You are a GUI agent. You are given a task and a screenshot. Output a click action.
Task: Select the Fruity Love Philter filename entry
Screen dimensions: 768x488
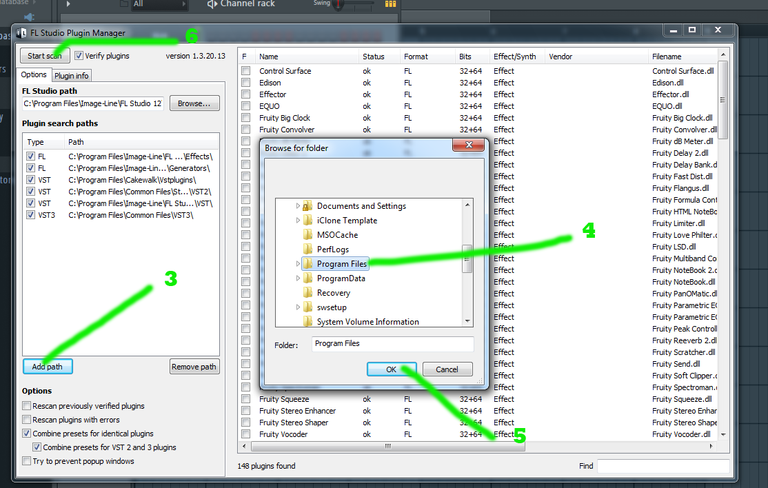point(685,235)
